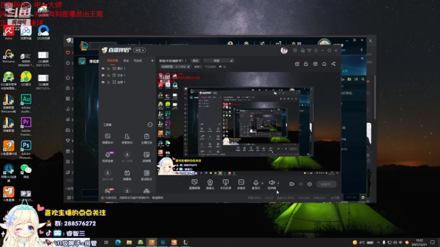Toggle the preview eye beside settings gear
The image size is (440, 247).
(301, 184)
